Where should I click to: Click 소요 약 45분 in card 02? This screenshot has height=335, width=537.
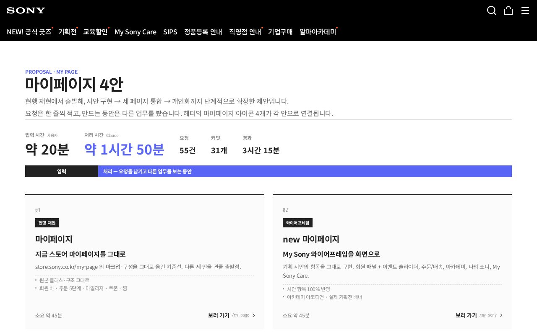click(x=296, y=315)
